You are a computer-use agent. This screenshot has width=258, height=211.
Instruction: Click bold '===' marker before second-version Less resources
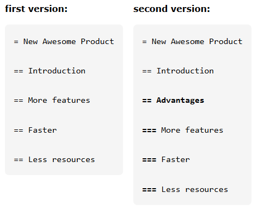pyautogui.click(x=149, y=190)
